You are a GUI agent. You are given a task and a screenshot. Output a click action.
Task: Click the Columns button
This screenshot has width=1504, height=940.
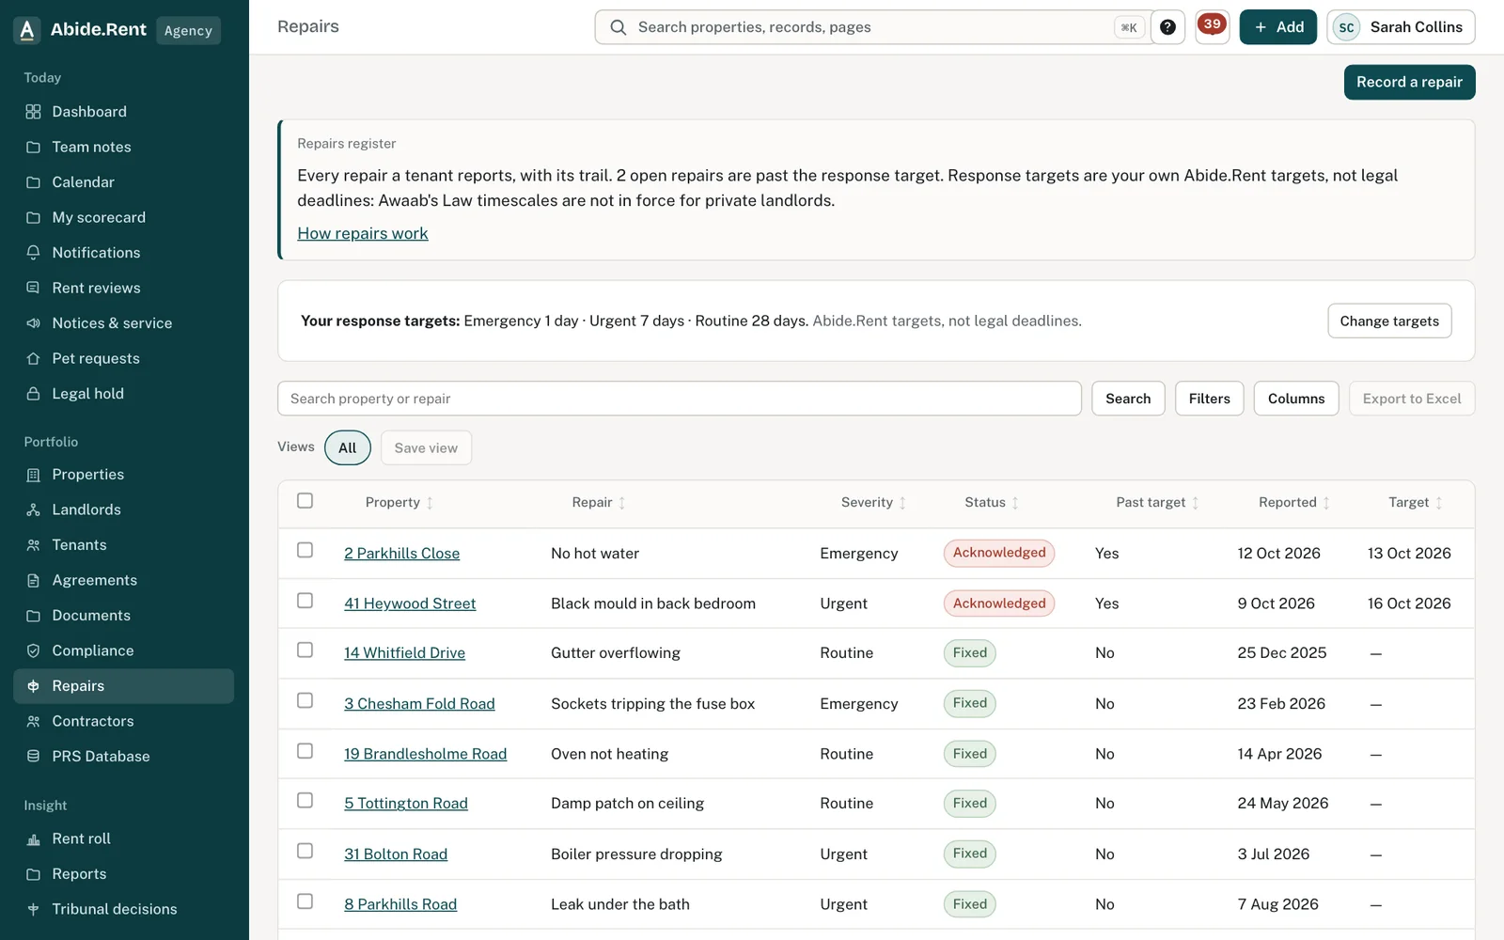1296,399
